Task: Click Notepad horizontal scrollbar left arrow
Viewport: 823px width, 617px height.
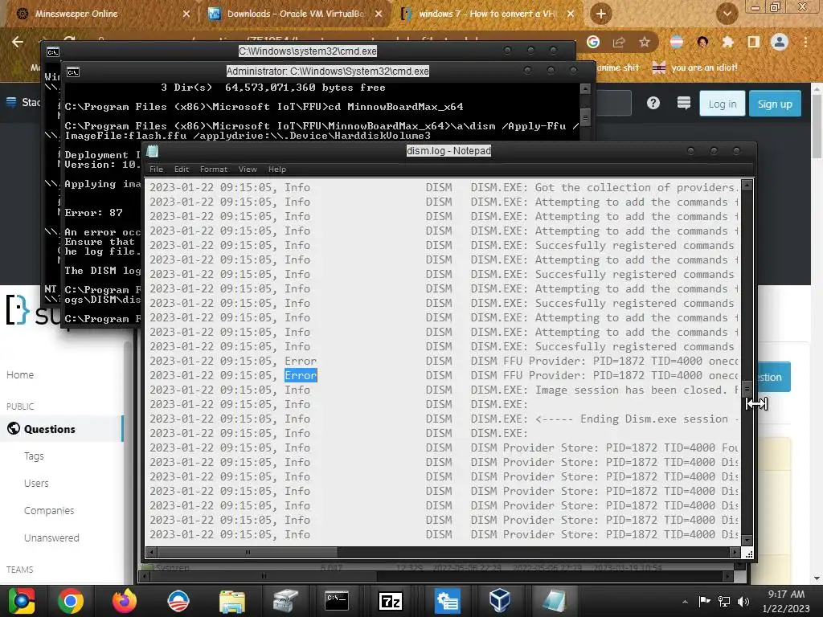Action: tap(152, 552)
